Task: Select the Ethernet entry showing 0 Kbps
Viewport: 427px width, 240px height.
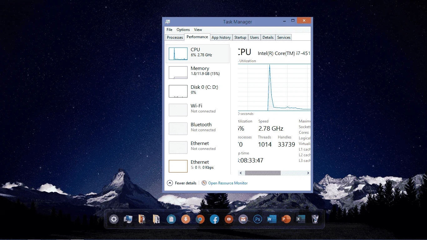Action: click(198, 166)
